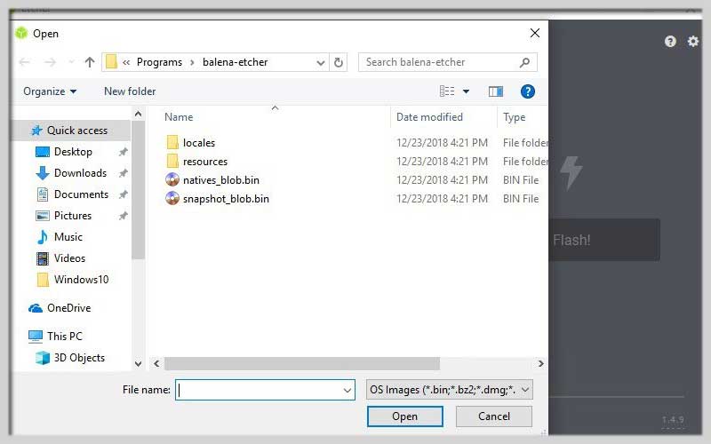Open Videos in the navigation pane
Image resolution: width=711 pixels, height=444 pixels.
coord(69,258)
